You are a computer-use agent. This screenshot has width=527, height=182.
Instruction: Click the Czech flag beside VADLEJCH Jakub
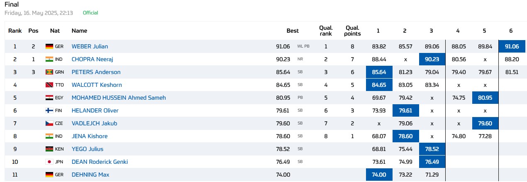coord(49,123)
